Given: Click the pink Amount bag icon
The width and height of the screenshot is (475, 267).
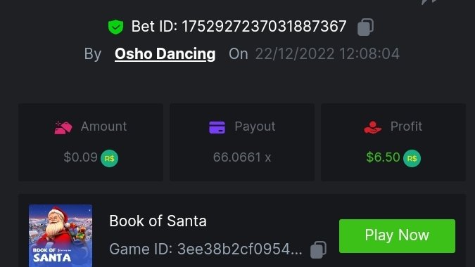Looking at the screenshot, I should pos(63,127).
